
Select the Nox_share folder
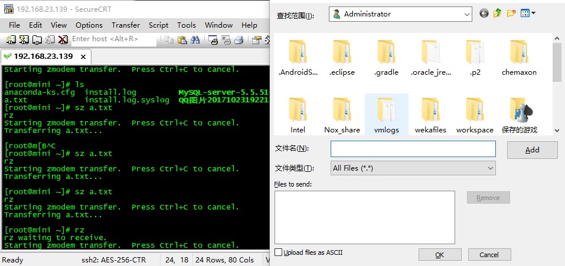(x=342, y=115)
